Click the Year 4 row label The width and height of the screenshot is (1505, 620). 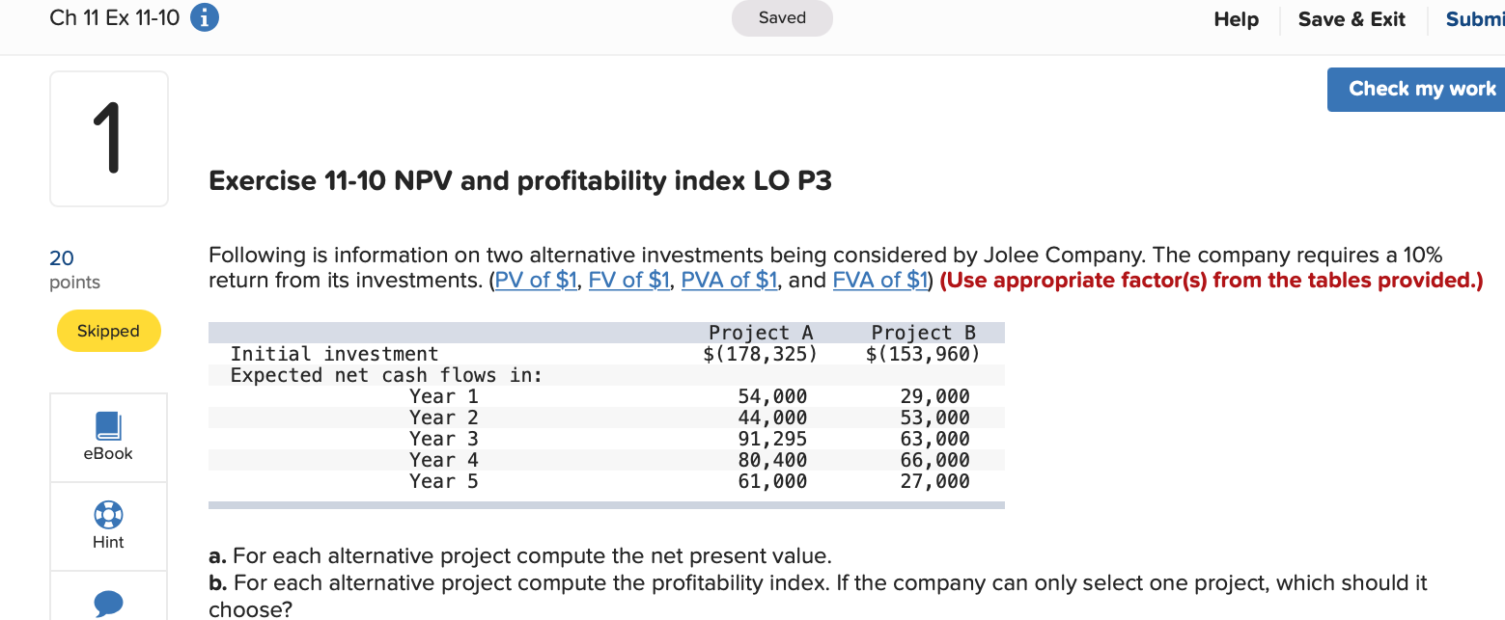tap(443, 460)
